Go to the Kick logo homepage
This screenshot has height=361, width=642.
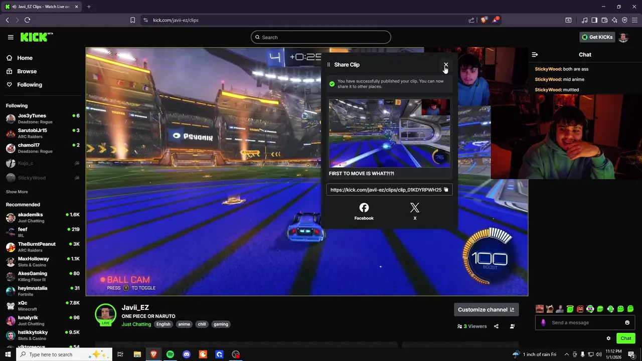coord(36,37)
